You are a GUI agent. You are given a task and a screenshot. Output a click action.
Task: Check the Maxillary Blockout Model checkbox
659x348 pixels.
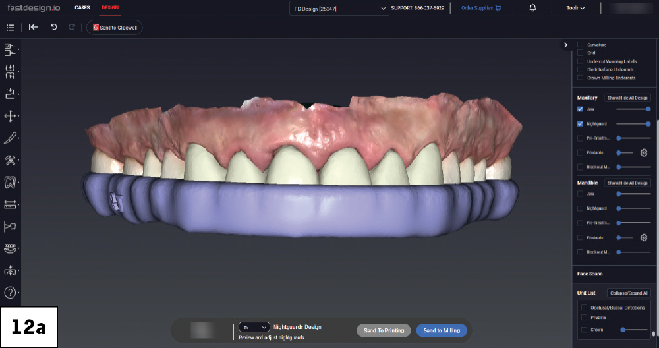point(580,167)
